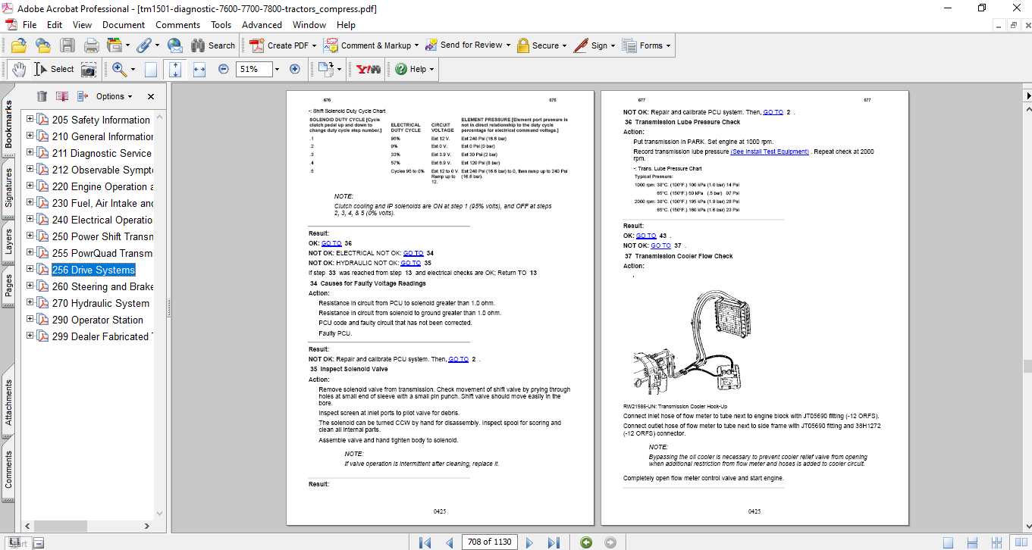Open the bookmarks Options dropdown

114,96
